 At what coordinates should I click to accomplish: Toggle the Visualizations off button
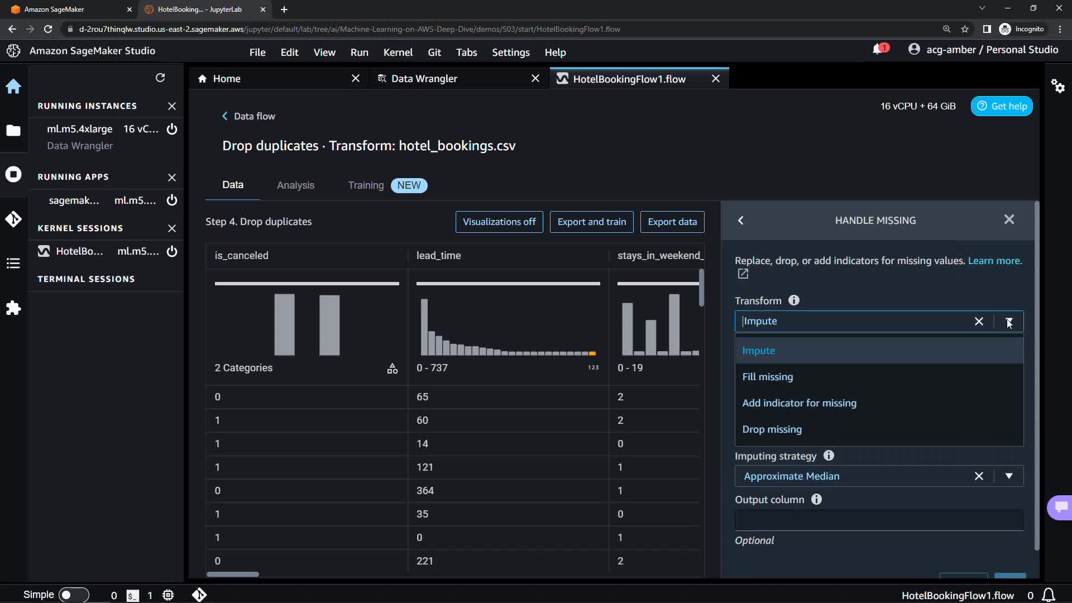point(499,222)
